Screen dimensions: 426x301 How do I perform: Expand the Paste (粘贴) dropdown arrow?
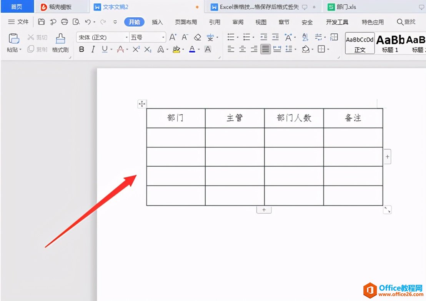[20, 50]
